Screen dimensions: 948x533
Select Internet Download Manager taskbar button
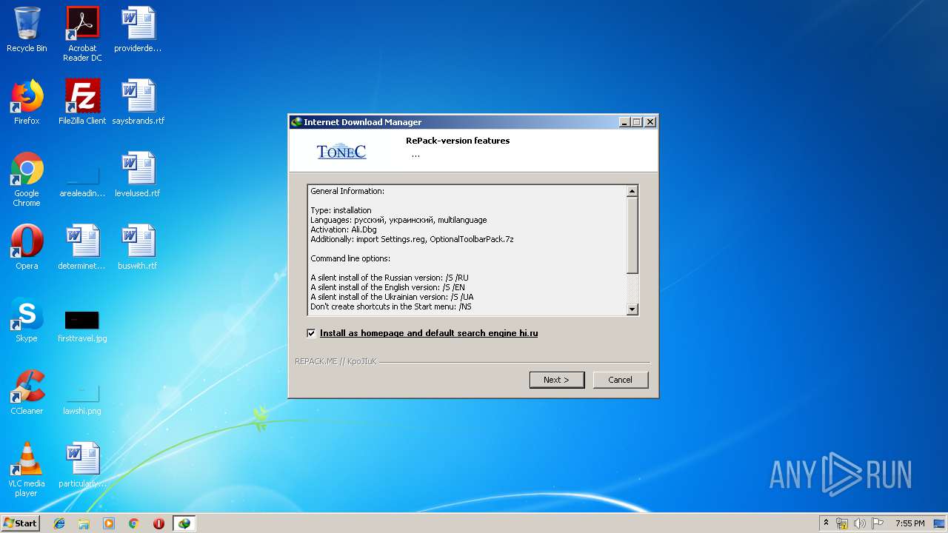pos(184,523)
